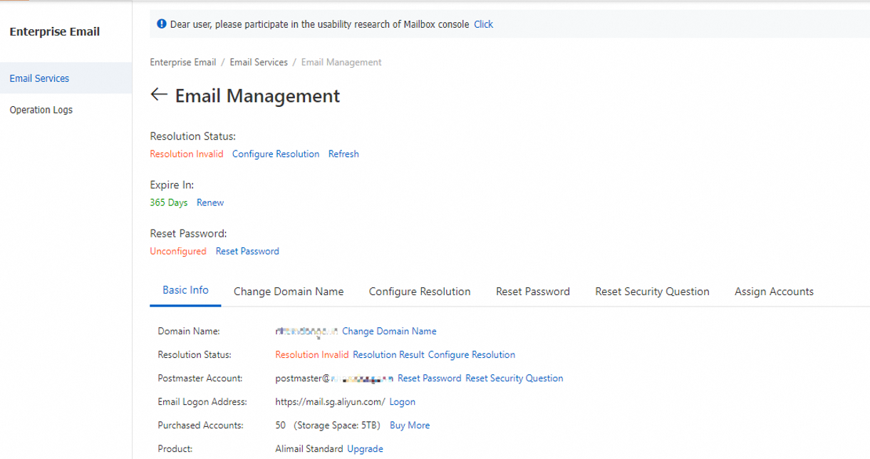Click the Alimail Standard product text
The width and height of the screenshot is (870, 459).
309,448
